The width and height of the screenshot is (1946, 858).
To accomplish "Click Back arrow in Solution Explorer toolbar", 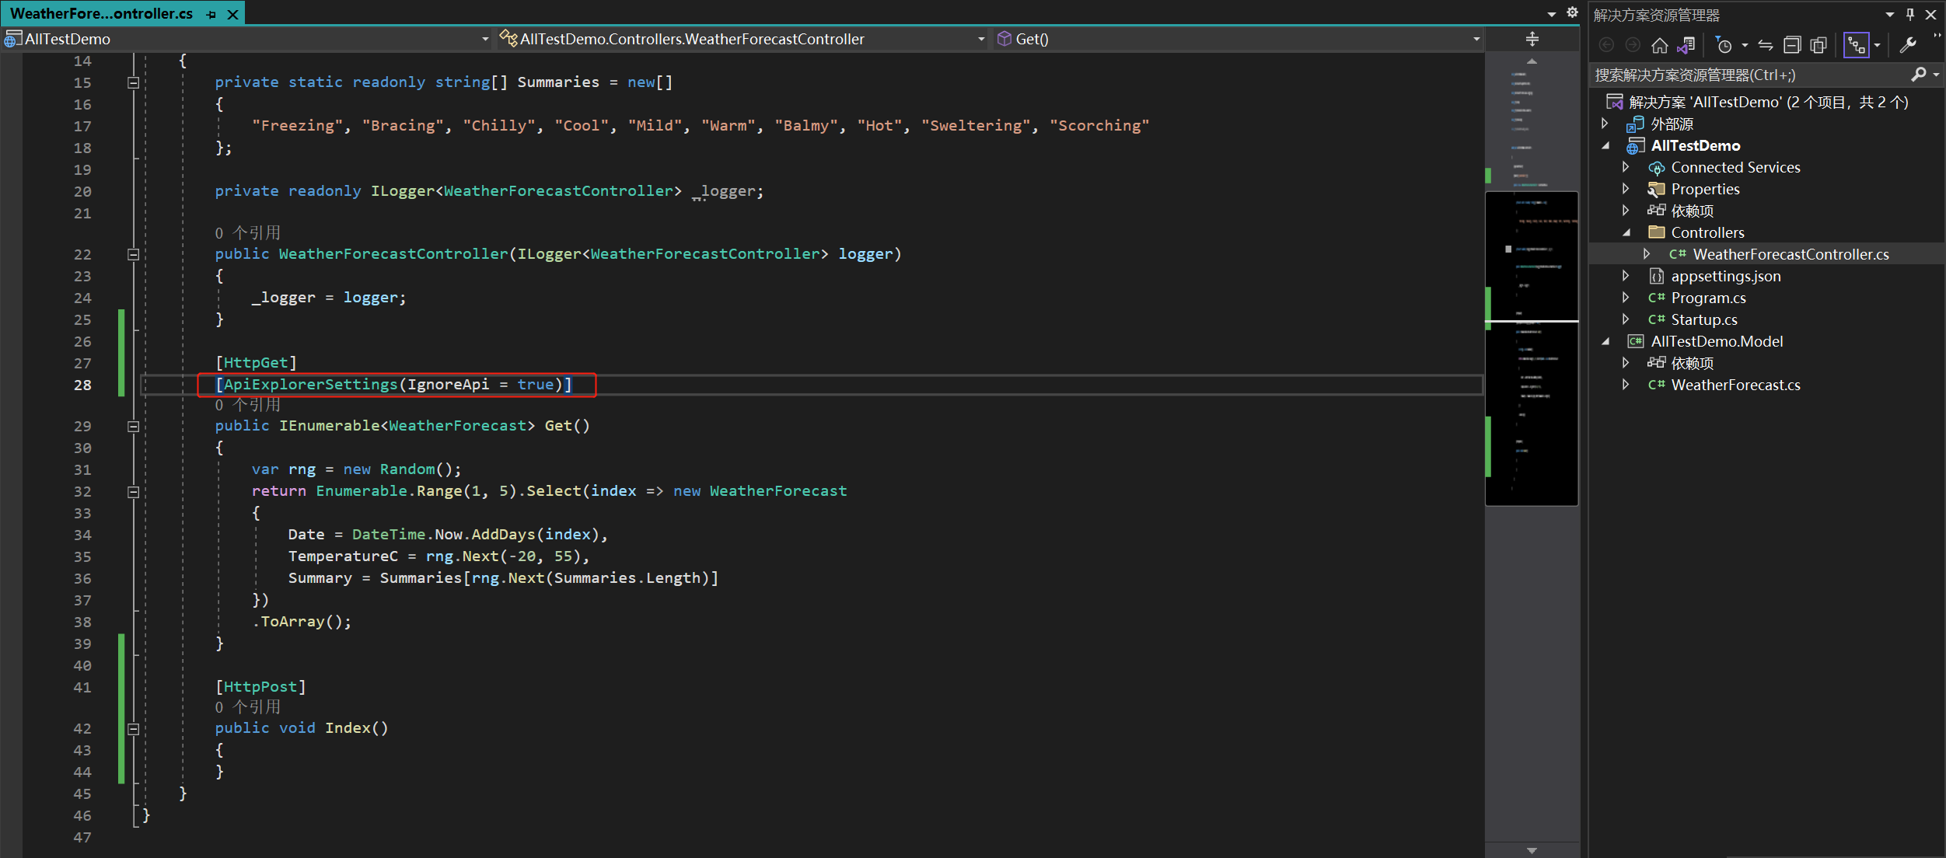I will [x=1606, y=46].
